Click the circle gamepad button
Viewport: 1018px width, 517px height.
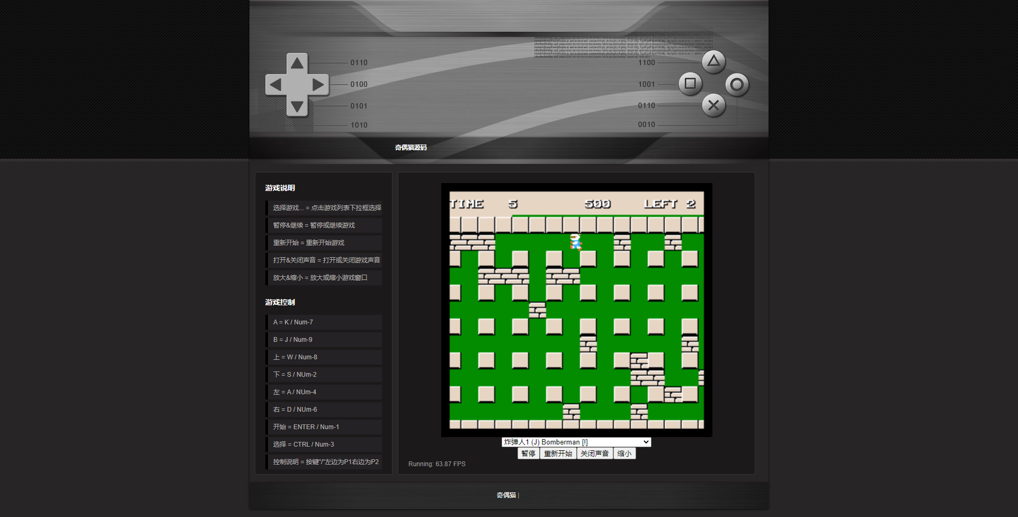click(737, 84)
